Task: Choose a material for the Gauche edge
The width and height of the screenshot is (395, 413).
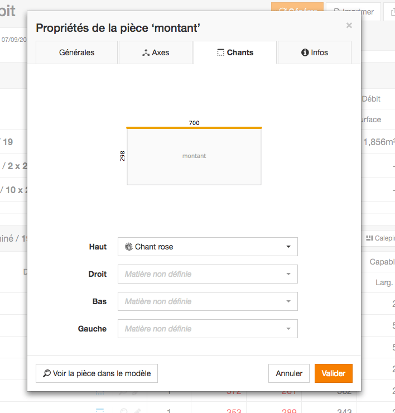Action: (208, 329)
